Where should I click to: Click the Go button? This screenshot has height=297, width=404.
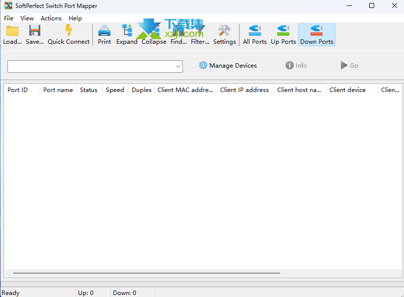coord(349,66)
